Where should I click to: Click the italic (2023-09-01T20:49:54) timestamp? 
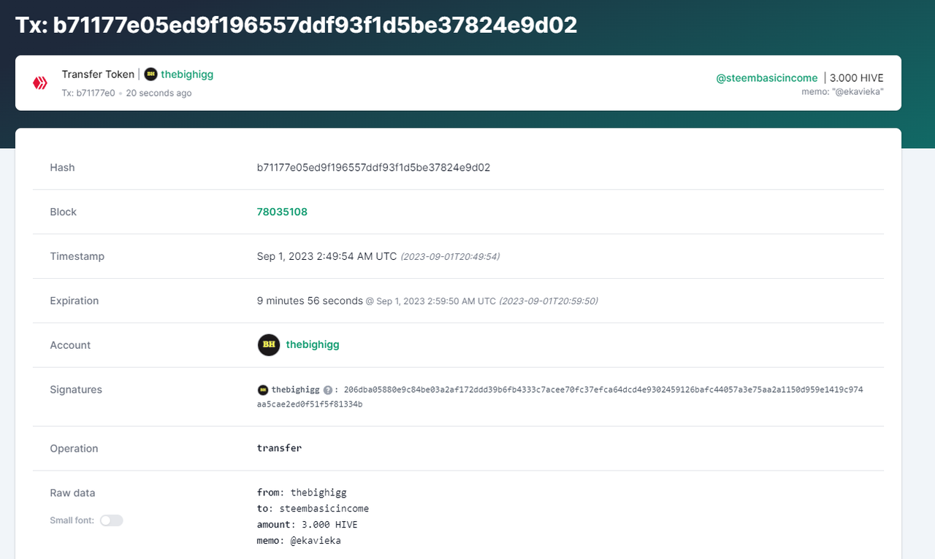pyautogui.click(x=450, y=257)
